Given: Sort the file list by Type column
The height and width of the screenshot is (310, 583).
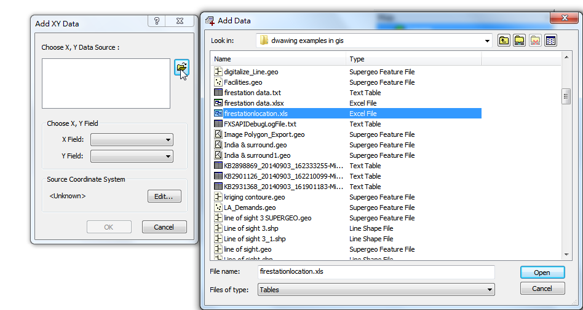Looking at the screenshot, I should [x=413, y=59].
